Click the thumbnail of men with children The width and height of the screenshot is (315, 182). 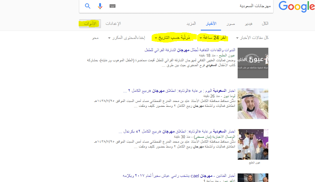[253, 144]
